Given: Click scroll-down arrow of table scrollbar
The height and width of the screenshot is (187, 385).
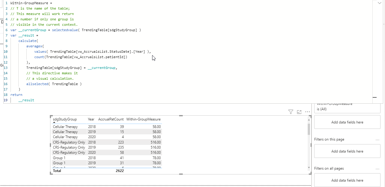Looking at the screenshot, I should pyautogui.click(x=309, y=167).
